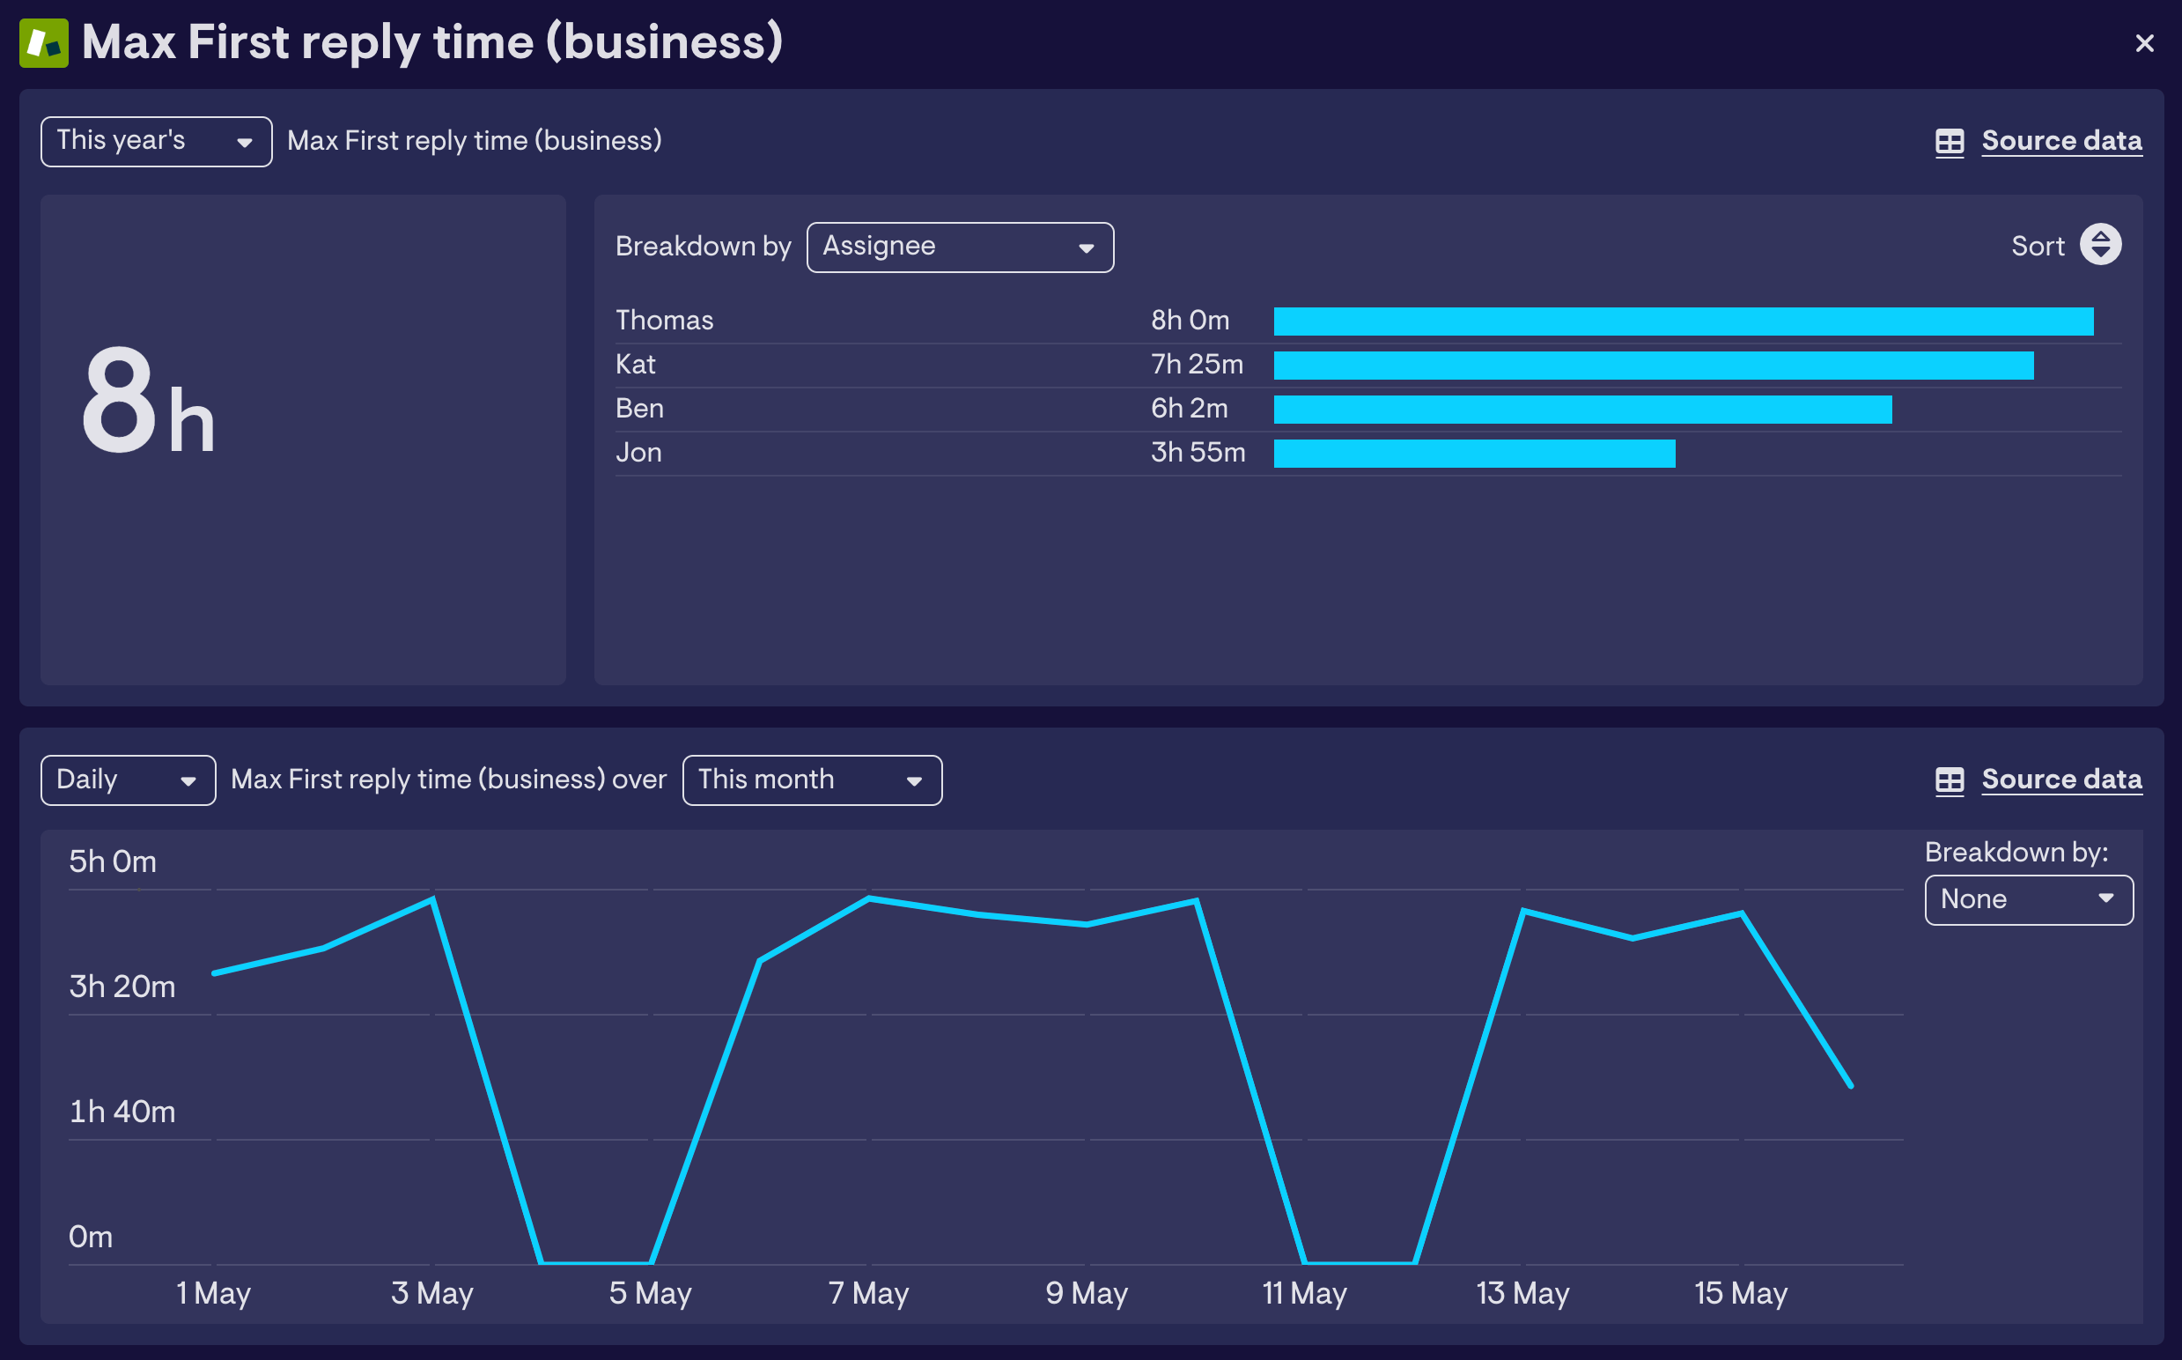Image resolution: width=2182 pixels, height=1360 pixels.
Task: Click Ben's 6h 2m bar
Action: (x=1581, y=410)
